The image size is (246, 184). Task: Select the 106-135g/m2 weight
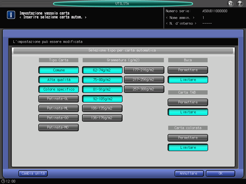click(102, 108)
